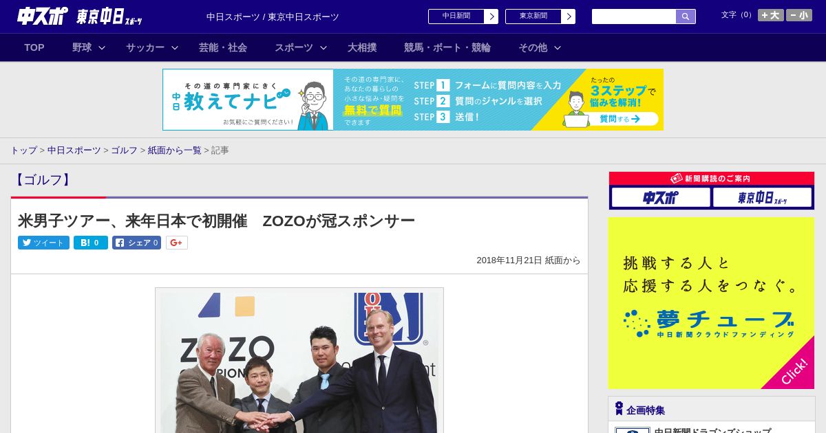Click the 東京中日スポーツ logo in the header
Viewport: 826px width, 433px height.
(x=109, y=16)
